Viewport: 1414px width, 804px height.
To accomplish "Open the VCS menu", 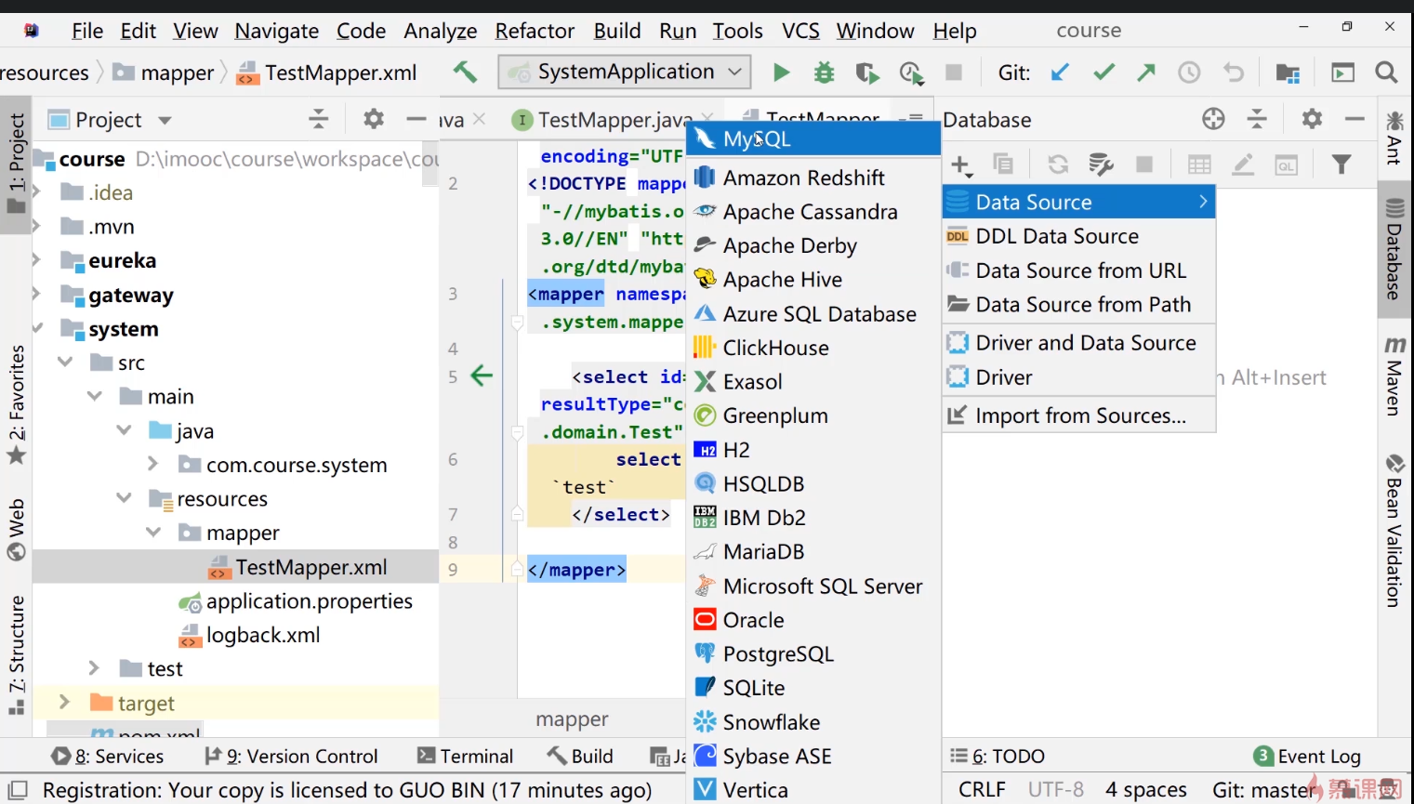I will coord(800,32).
